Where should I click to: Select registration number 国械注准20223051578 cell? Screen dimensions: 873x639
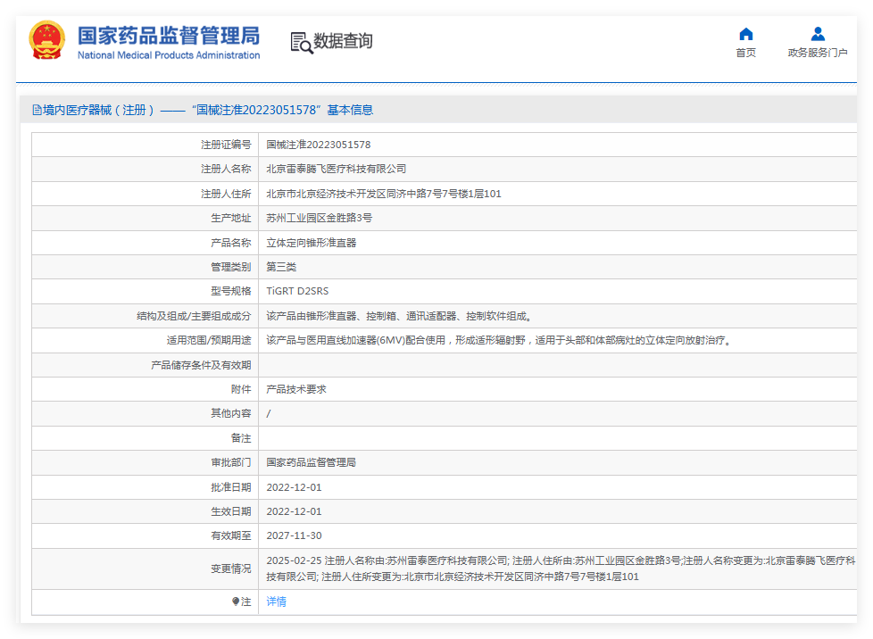[319, 145]
